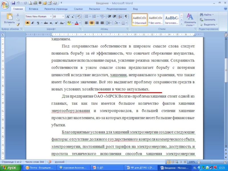Expand the Найти dropdown arrow

pos(213,15)
